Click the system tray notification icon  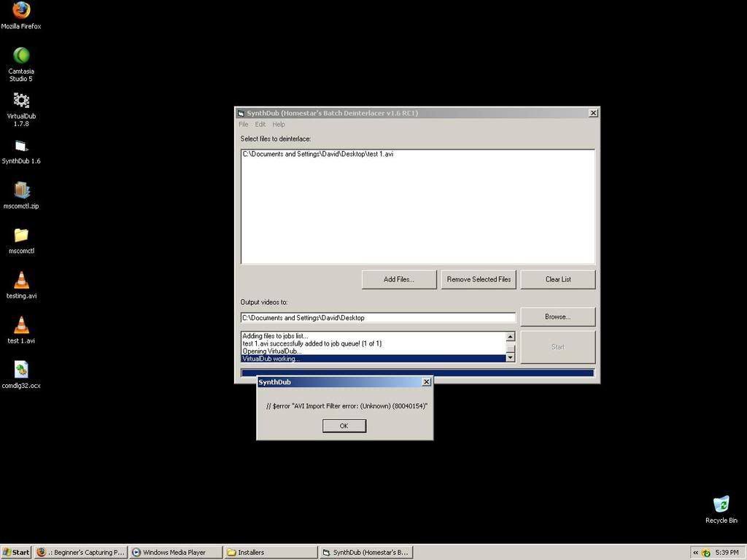pos(706,553)
